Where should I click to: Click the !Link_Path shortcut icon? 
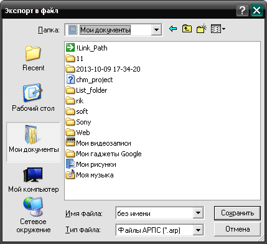70,48
